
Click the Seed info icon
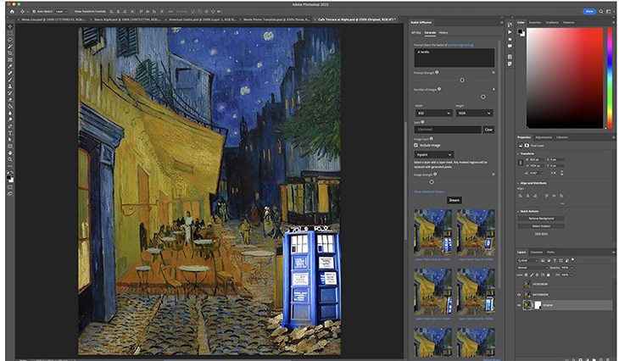click(422, 122)
